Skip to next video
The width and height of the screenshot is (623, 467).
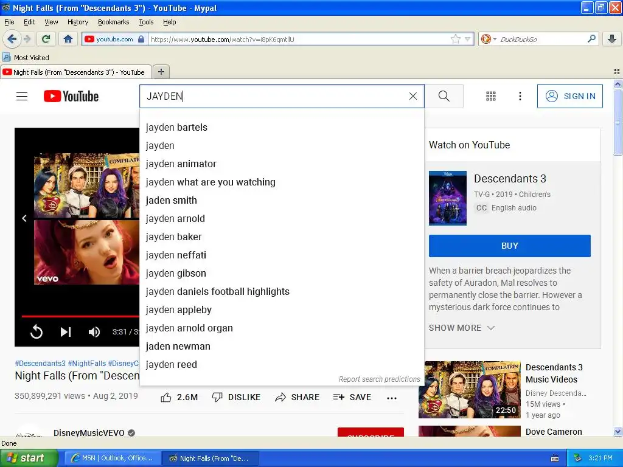(x=66, y=331)
